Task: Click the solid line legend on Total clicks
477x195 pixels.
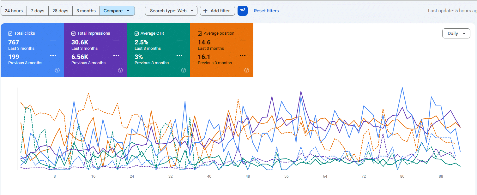Action: pos(53,41)
